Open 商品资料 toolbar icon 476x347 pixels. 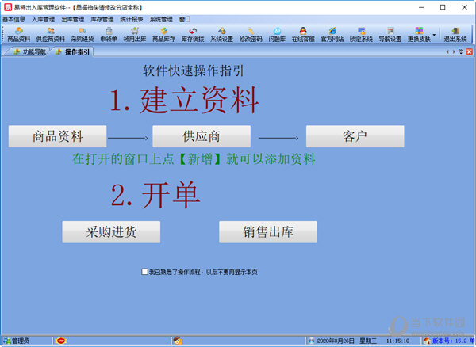pyautogui.click(x=19, y=34)
